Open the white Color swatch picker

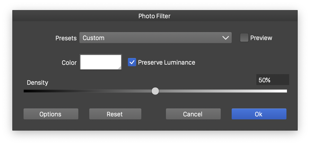click(x=101, y=62)
